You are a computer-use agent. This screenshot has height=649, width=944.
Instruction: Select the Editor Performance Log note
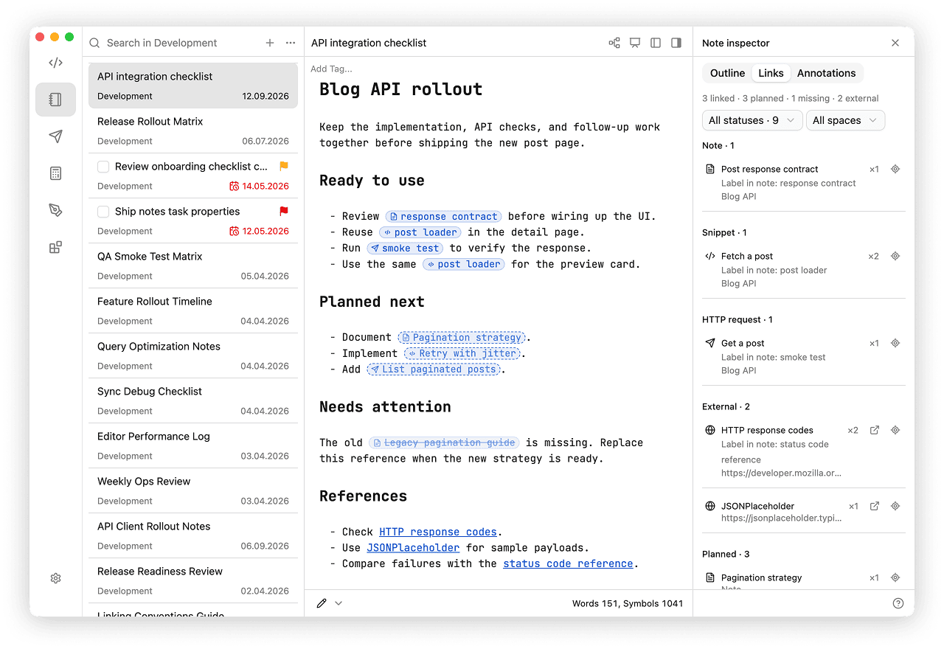tap(193, 445)
